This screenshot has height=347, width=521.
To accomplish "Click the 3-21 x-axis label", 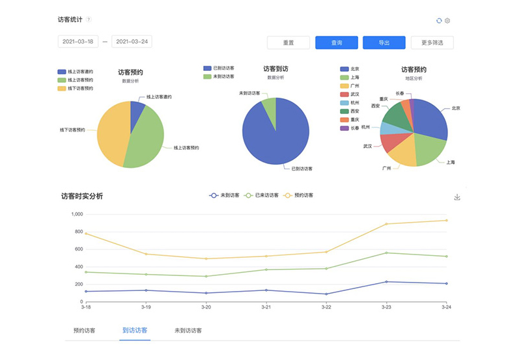I will pyautogui.click(x=266, y=307).
